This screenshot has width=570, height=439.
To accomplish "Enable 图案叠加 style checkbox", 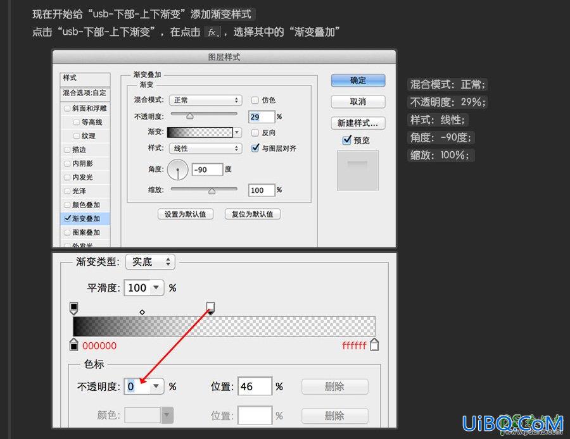I will pos(67,232).
